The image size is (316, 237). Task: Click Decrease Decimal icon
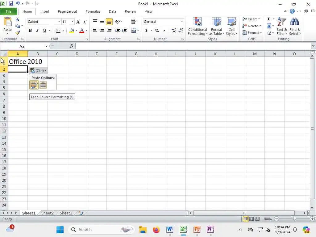pos(181,31)
